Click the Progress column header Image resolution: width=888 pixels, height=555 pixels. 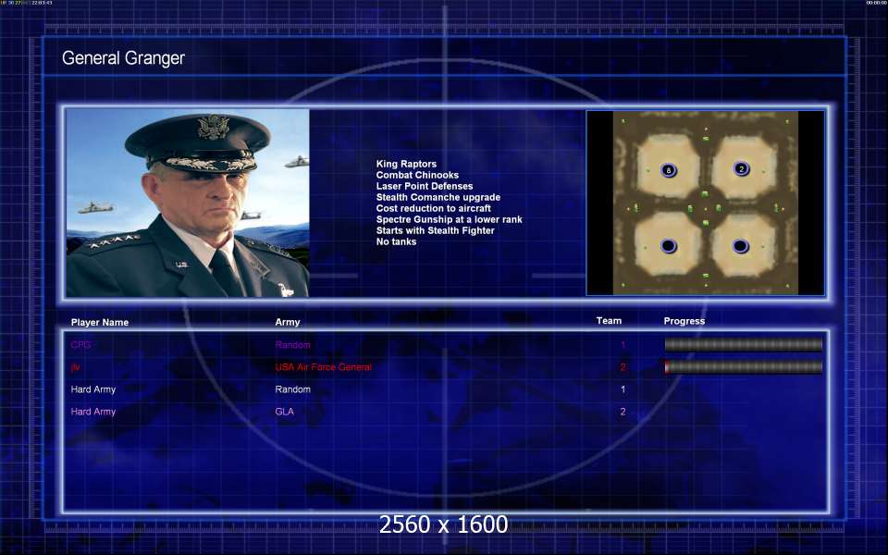684,321
